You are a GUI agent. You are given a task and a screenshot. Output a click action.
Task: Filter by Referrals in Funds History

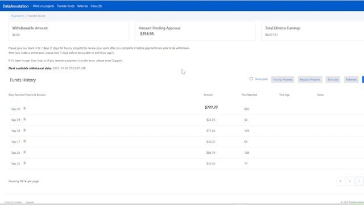click(x=351, y=80)
